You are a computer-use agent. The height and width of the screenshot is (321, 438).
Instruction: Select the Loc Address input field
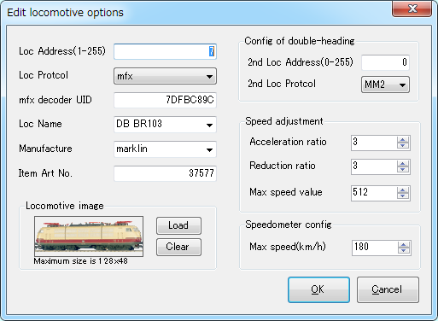pos(165,51)
